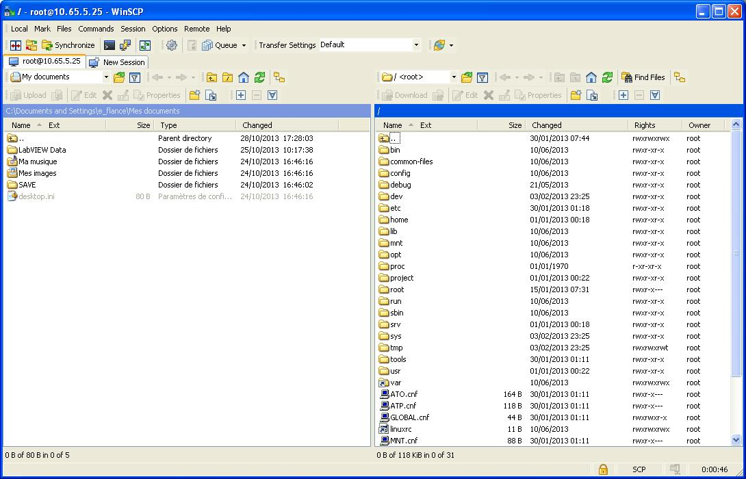Open the Options menu
This screenshot has height=479, width=746.
click(165, 29)
